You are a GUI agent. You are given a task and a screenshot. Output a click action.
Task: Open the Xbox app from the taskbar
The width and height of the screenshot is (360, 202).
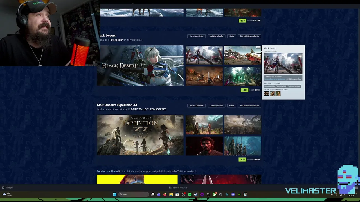(x=214, y=194)
